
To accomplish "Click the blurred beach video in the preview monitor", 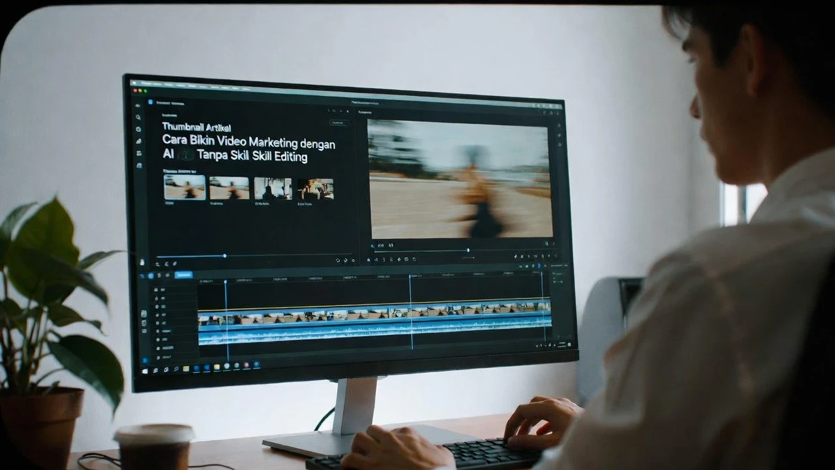I will pyautogui.click(x=460, y=178).
